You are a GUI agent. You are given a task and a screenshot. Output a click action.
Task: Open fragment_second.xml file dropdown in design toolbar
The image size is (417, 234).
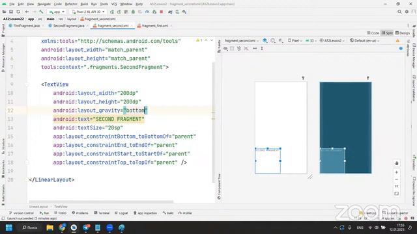pos(242,40)
